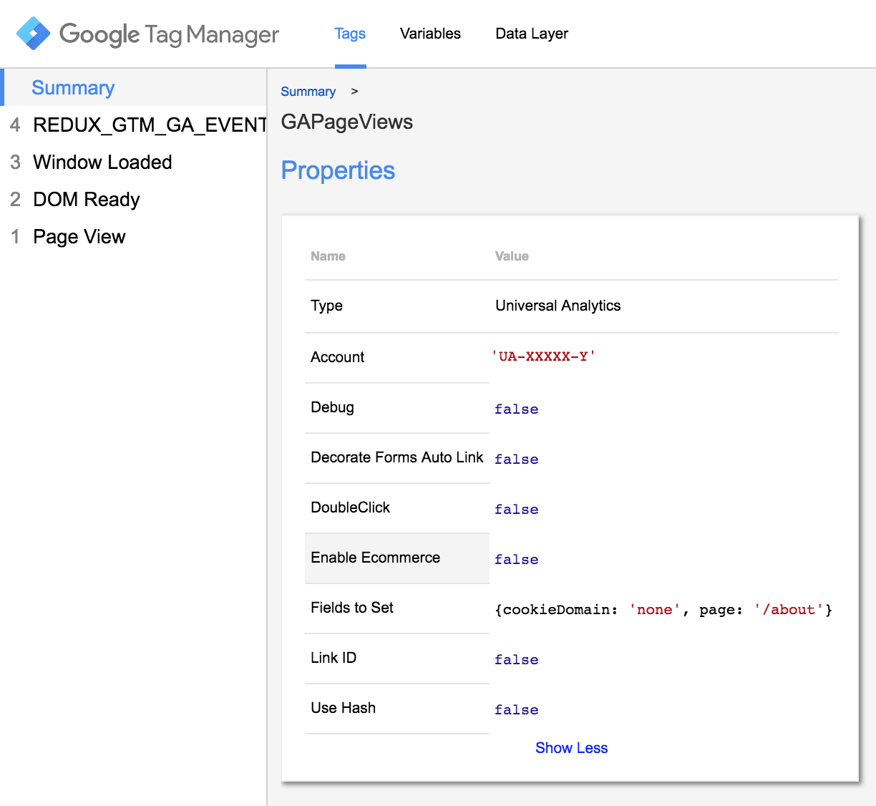Click false value for Decorate Forms Auto Link
876x806 pixels.
click(x=516, y=460)
